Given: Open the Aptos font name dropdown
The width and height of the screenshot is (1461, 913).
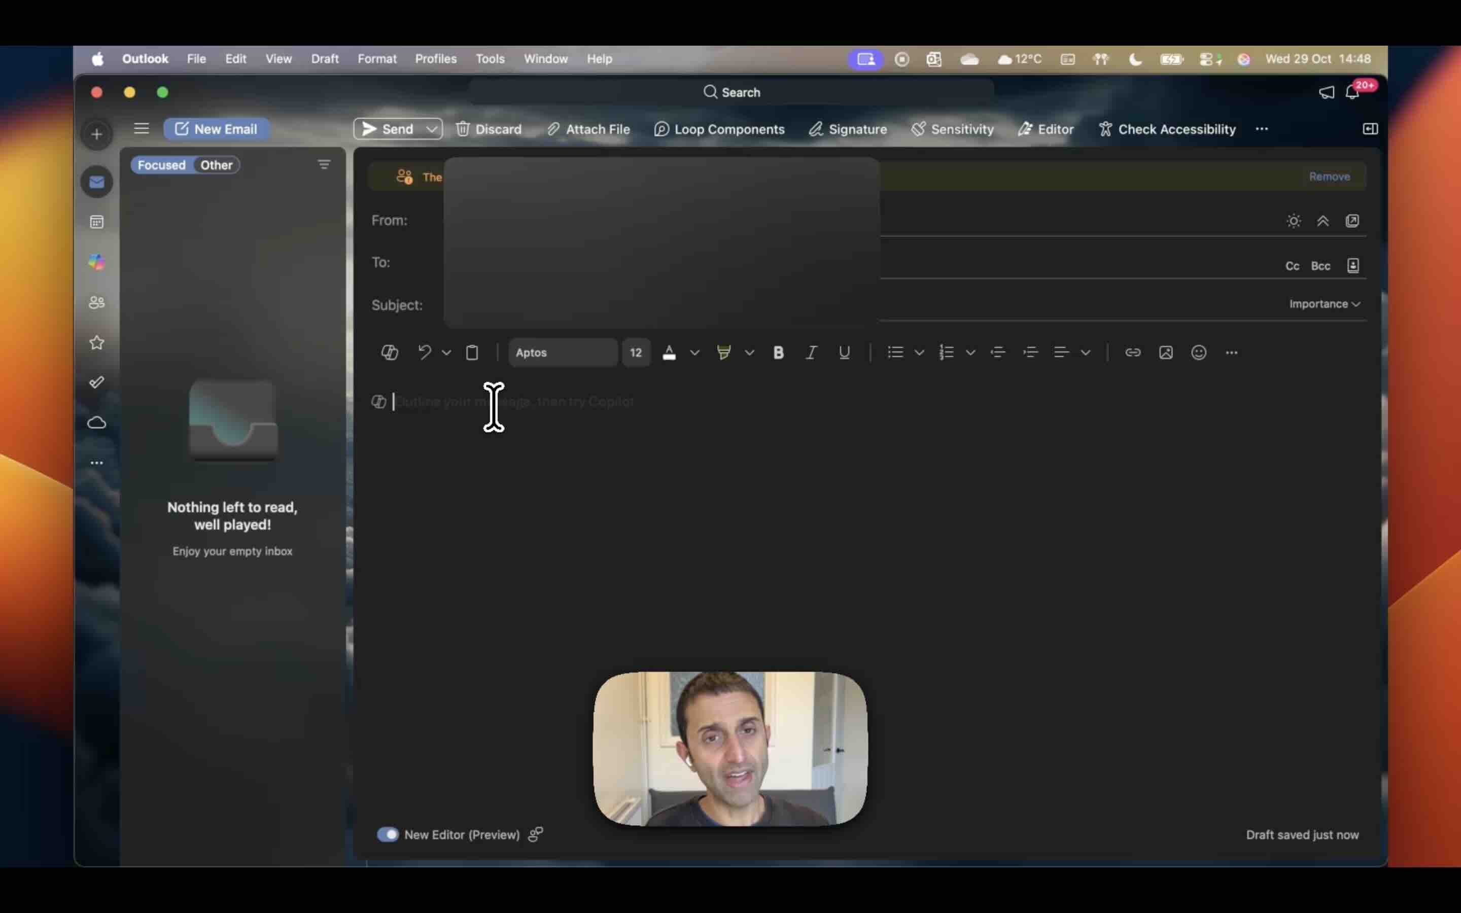Looking at the screenshot, I should coord(562,353).
